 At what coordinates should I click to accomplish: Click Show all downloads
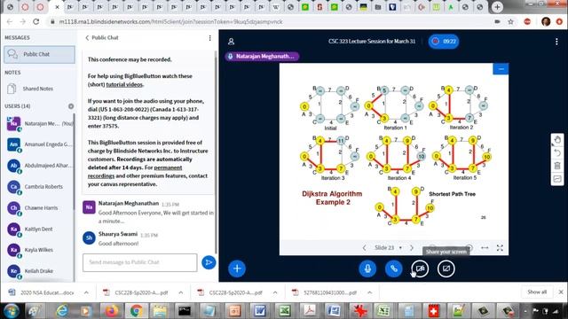(537, 292)
